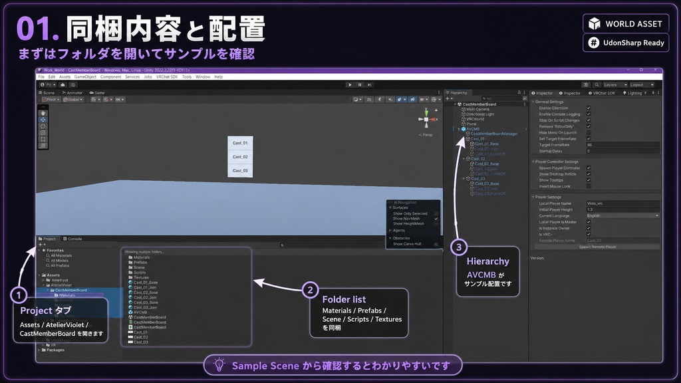This screenshot has width=681, height=383.
Task: Open the Materials folder in file list
Action: tap(141, 257)
